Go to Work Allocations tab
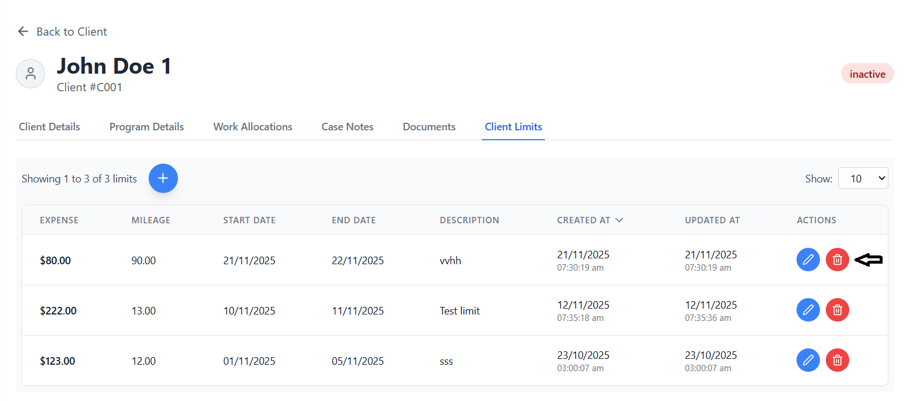906x401 pixels. click(252, 127)
